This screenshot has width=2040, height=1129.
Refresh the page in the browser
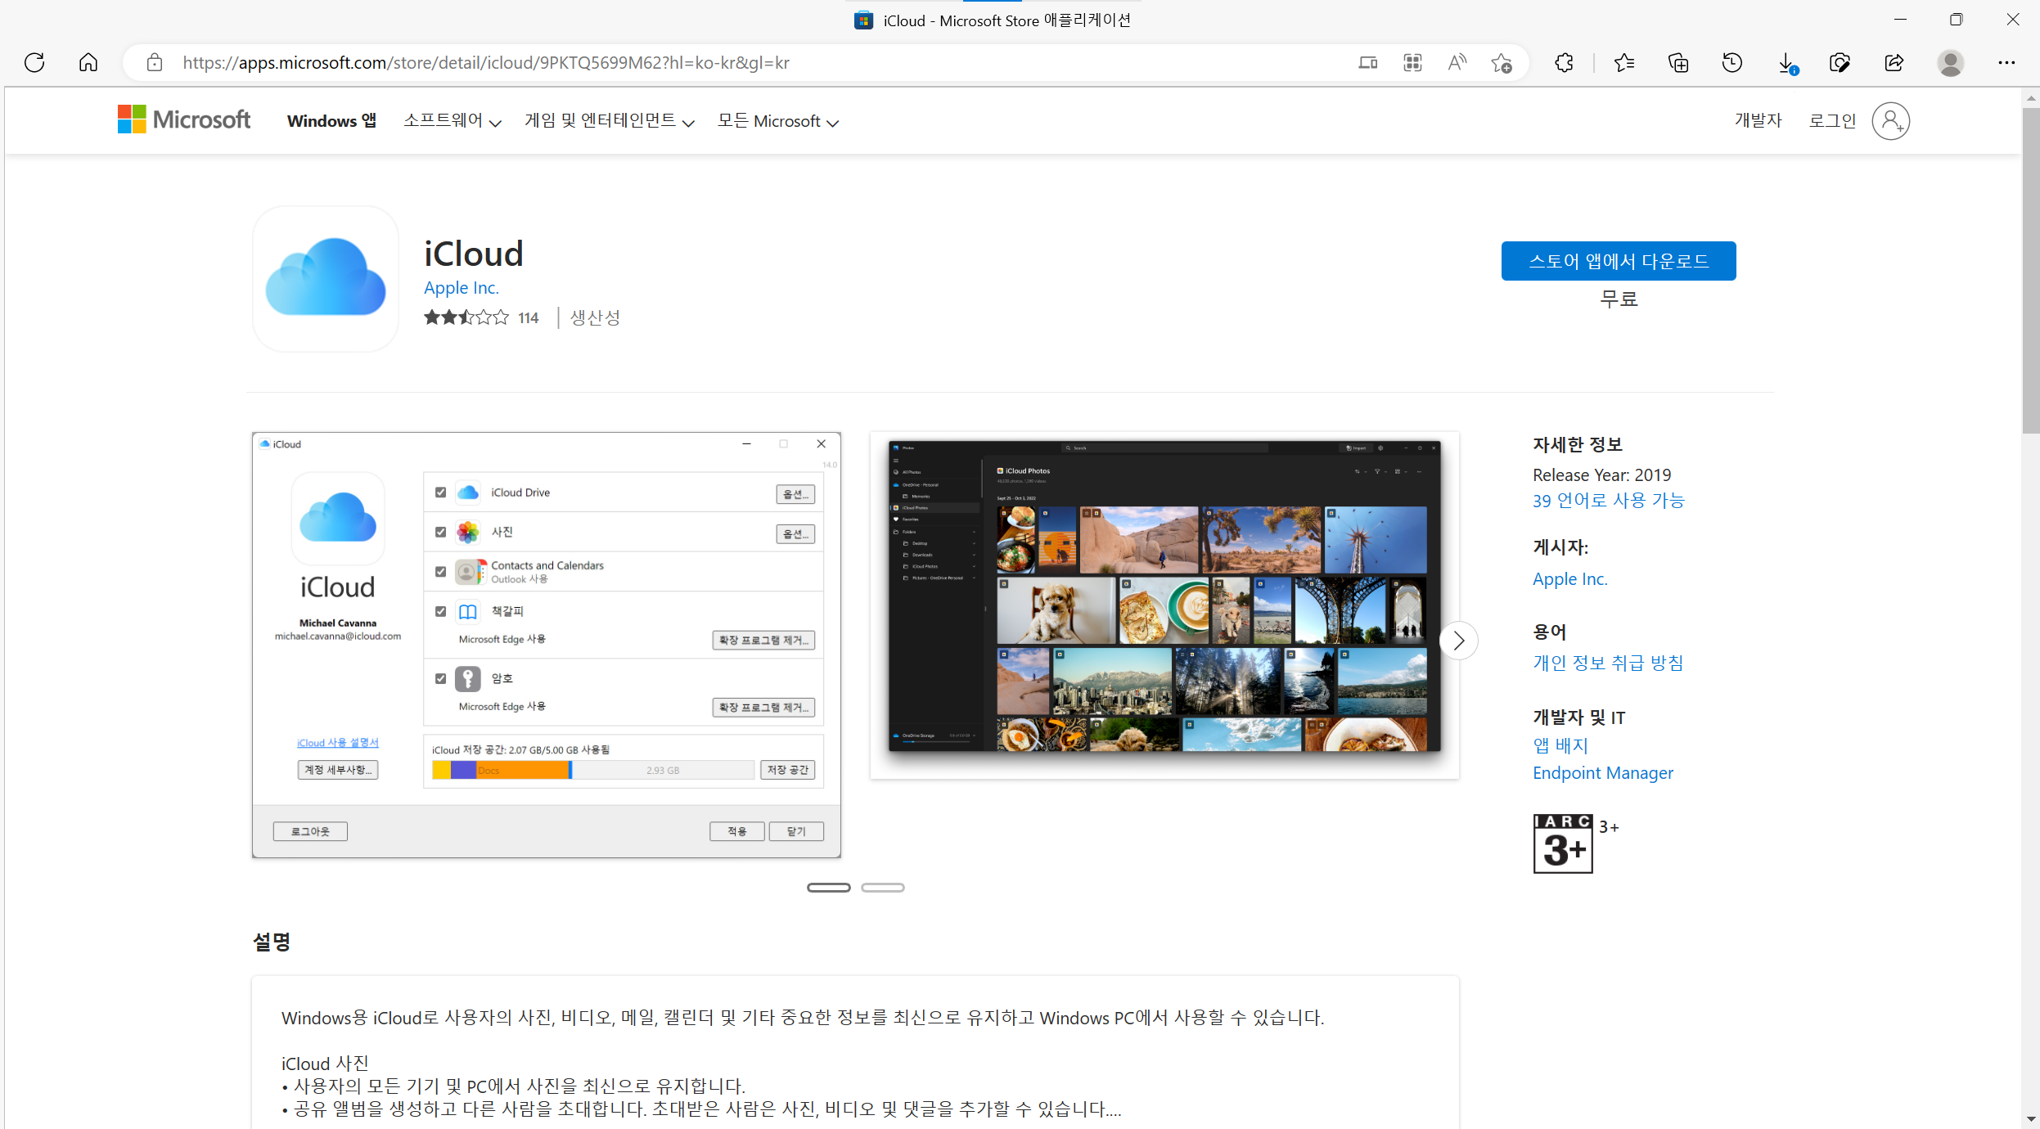(x=34, y=63)
